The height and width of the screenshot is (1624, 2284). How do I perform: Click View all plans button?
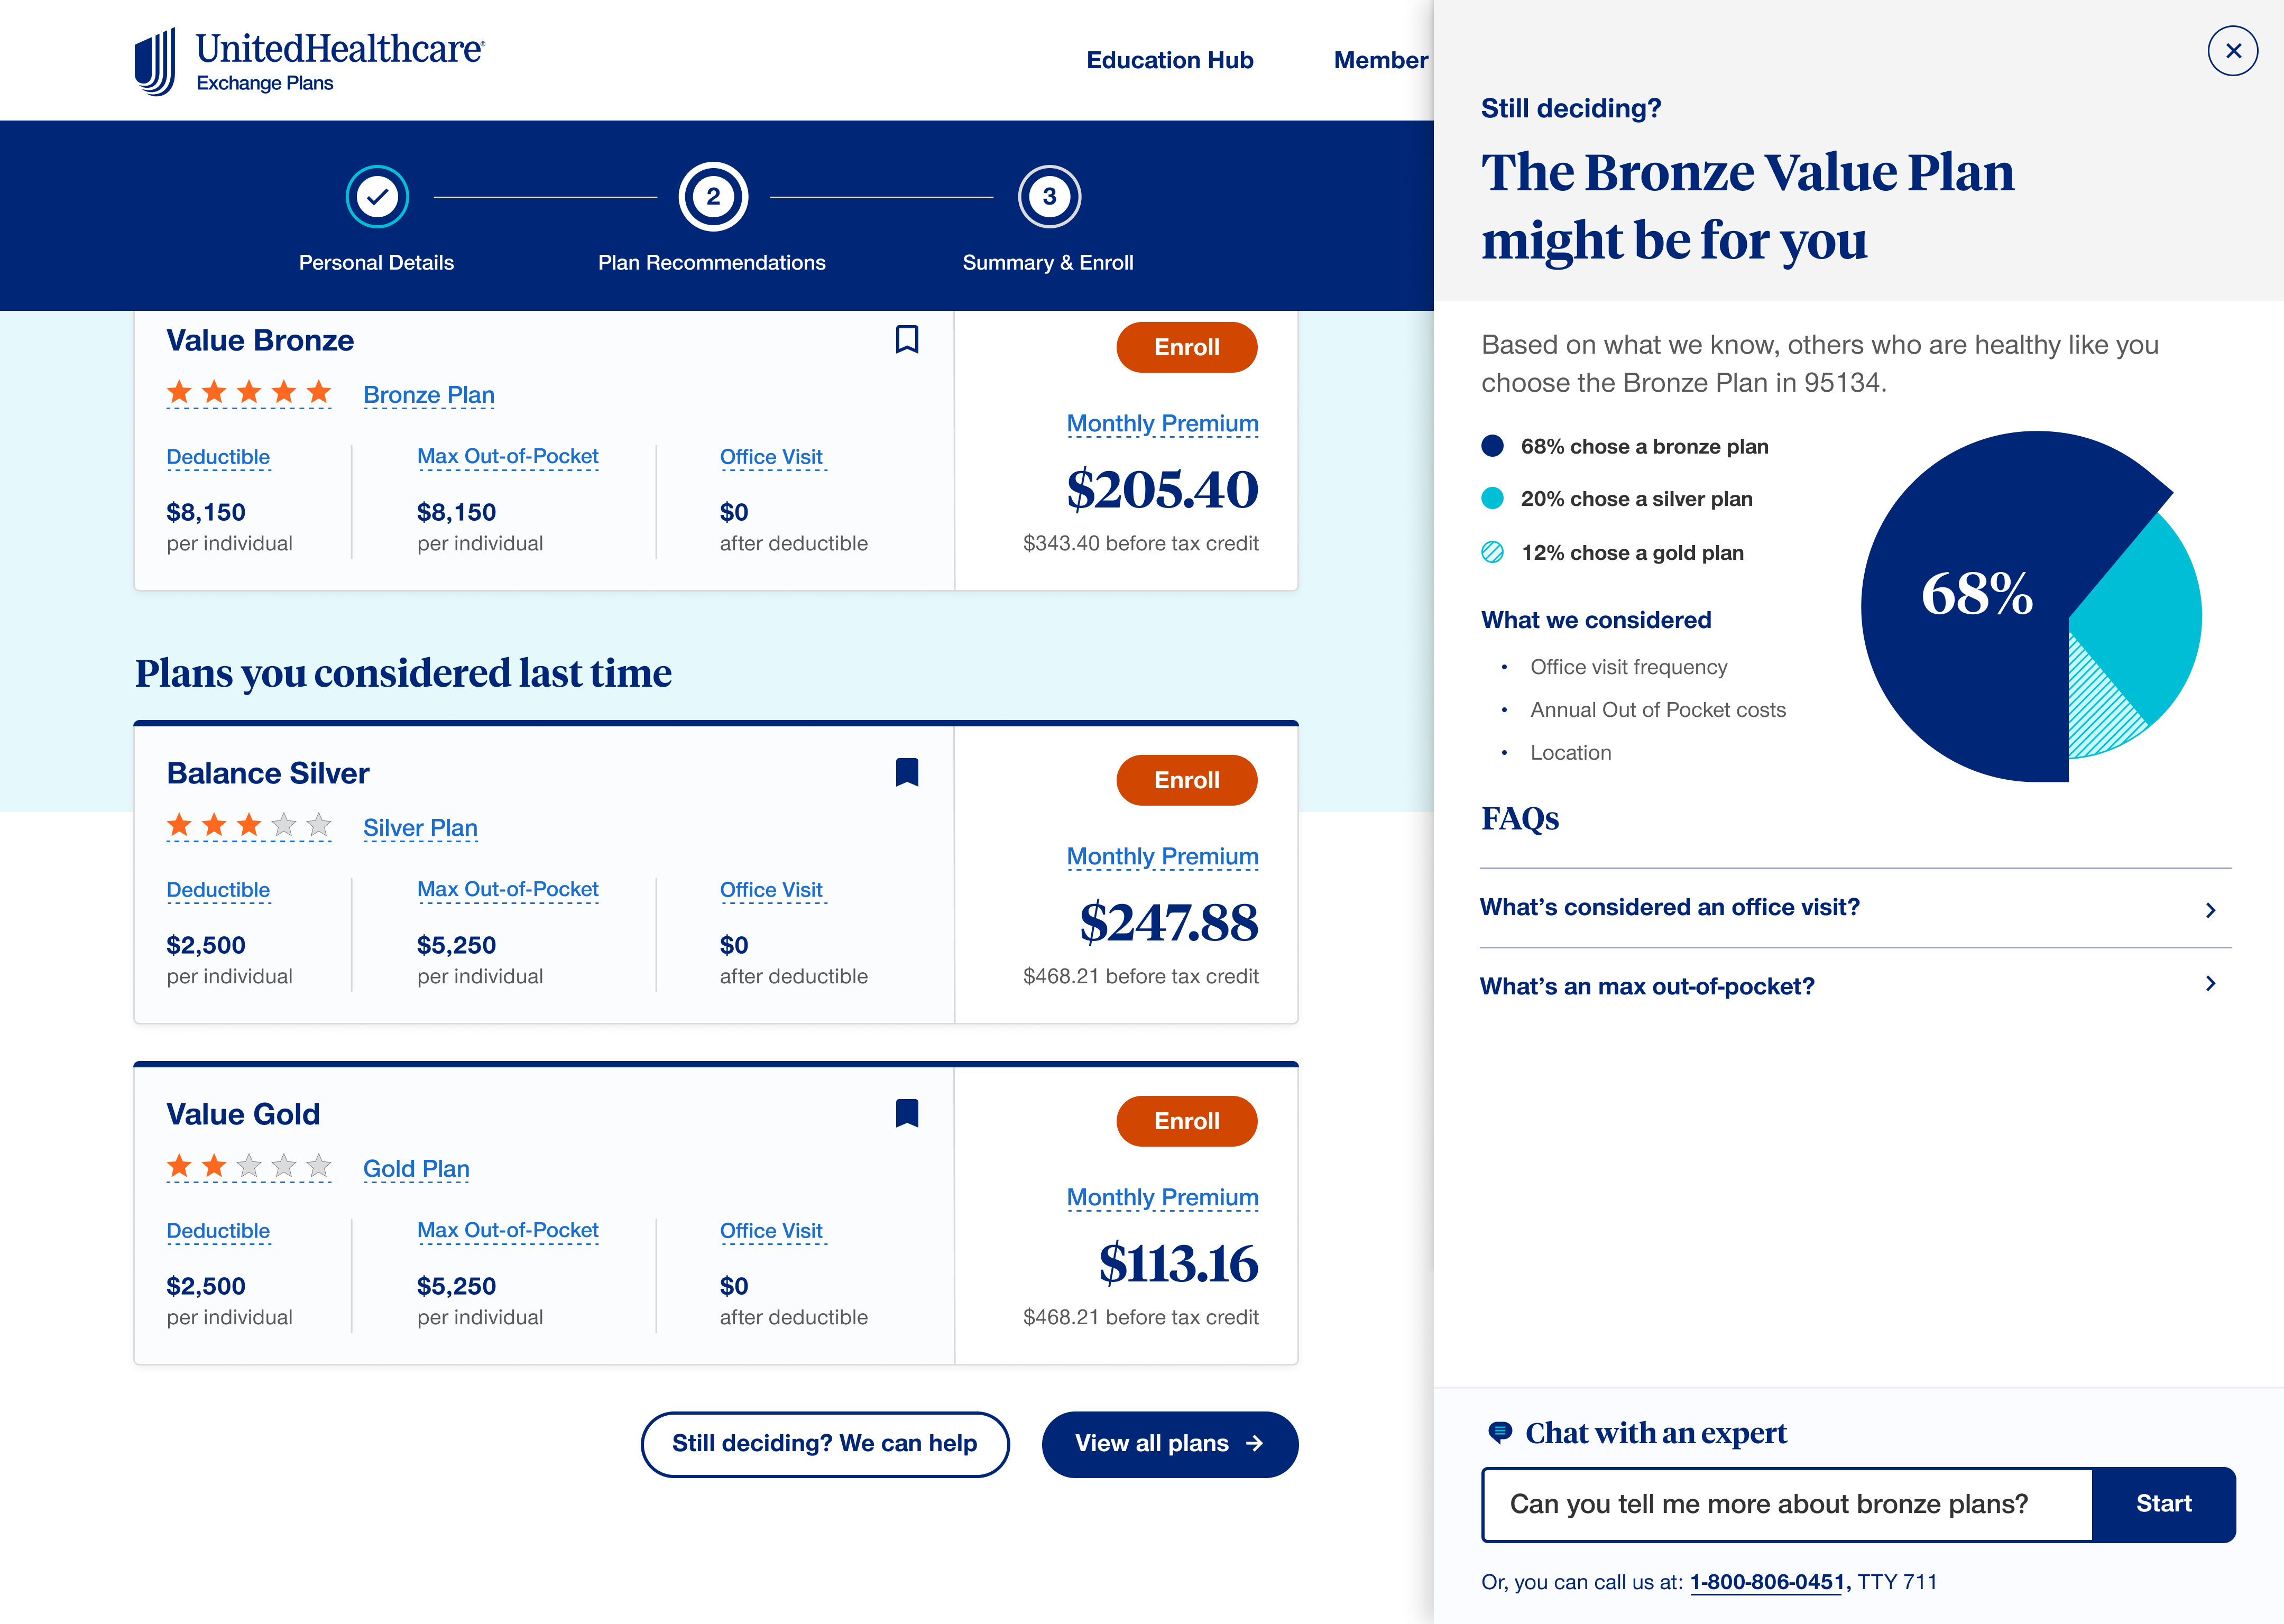[x=1169, y=1443]
